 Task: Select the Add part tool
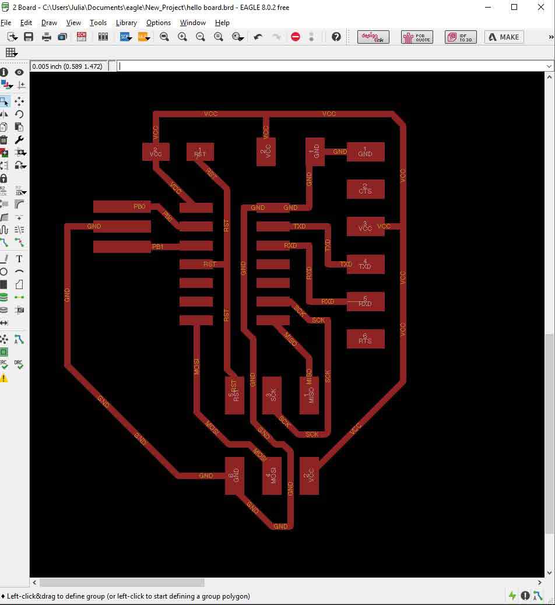point(4,153)
